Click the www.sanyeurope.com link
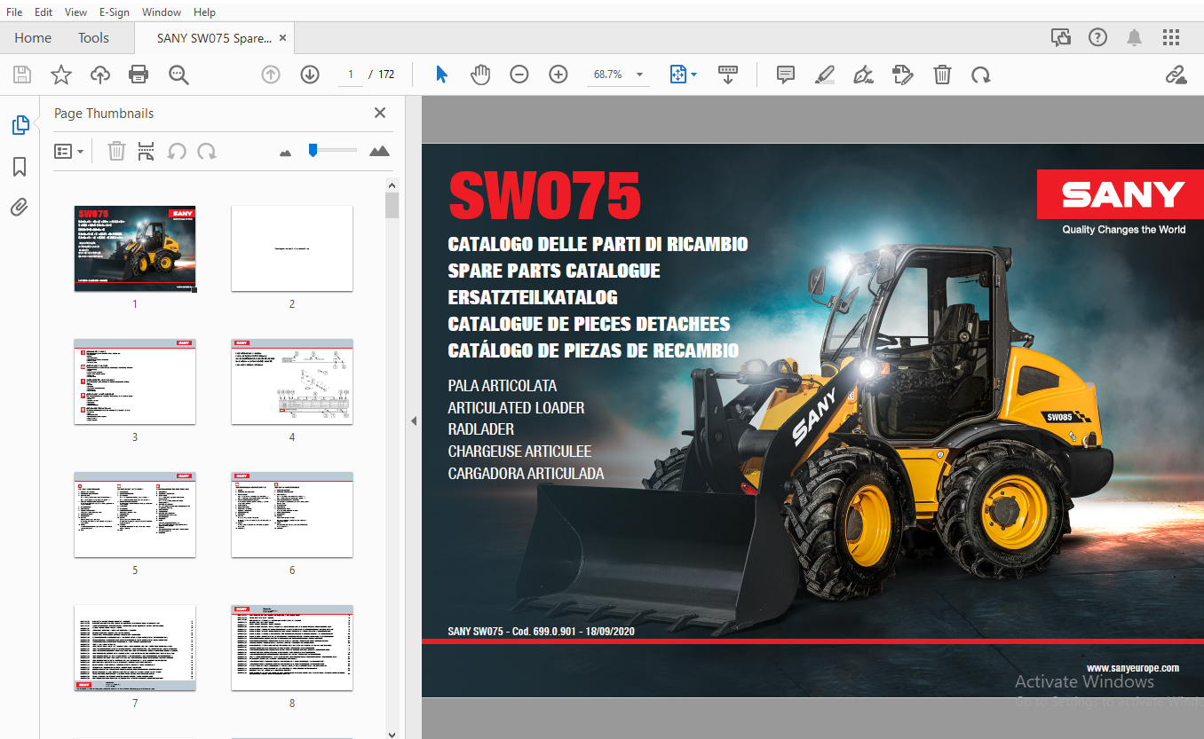 point(1132,668)
